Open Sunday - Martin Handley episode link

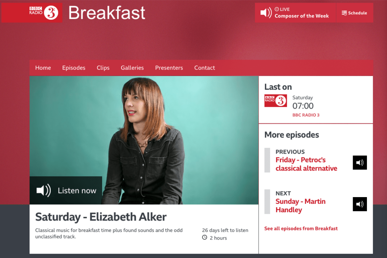click(x=300, y=205)
